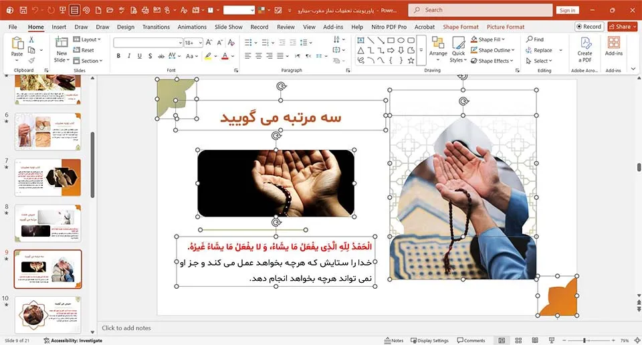Toggle Strikethrough formatting
This screenshot has width=642, height=345.
(161, 56)
